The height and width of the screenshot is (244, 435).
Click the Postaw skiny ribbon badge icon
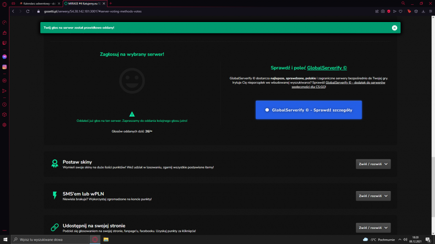point(55,163)
